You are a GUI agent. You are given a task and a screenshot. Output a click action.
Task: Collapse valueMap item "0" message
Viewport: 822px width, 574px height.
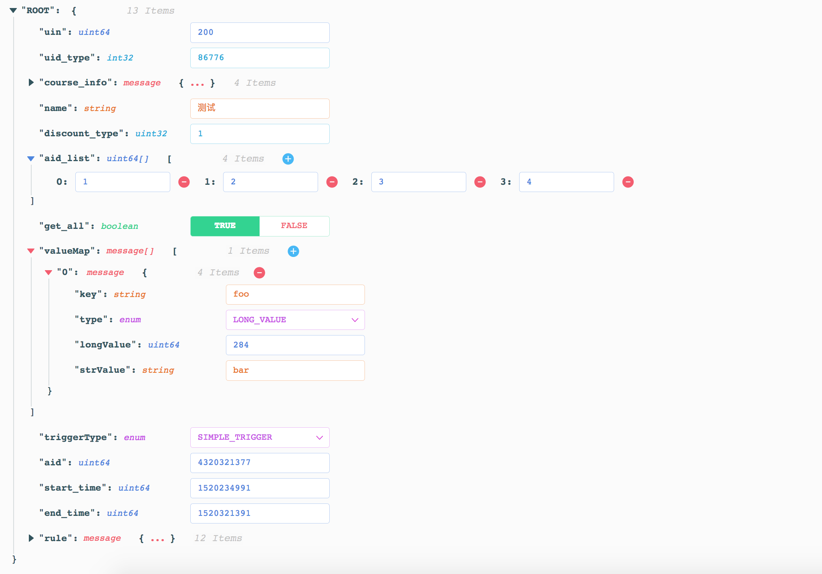point(48,273)
